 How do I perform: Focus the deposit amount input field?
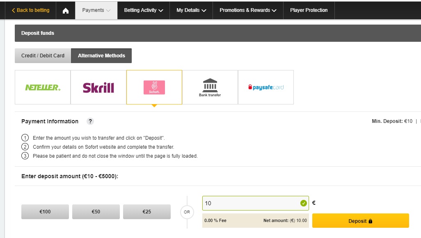tap(255, 203)
